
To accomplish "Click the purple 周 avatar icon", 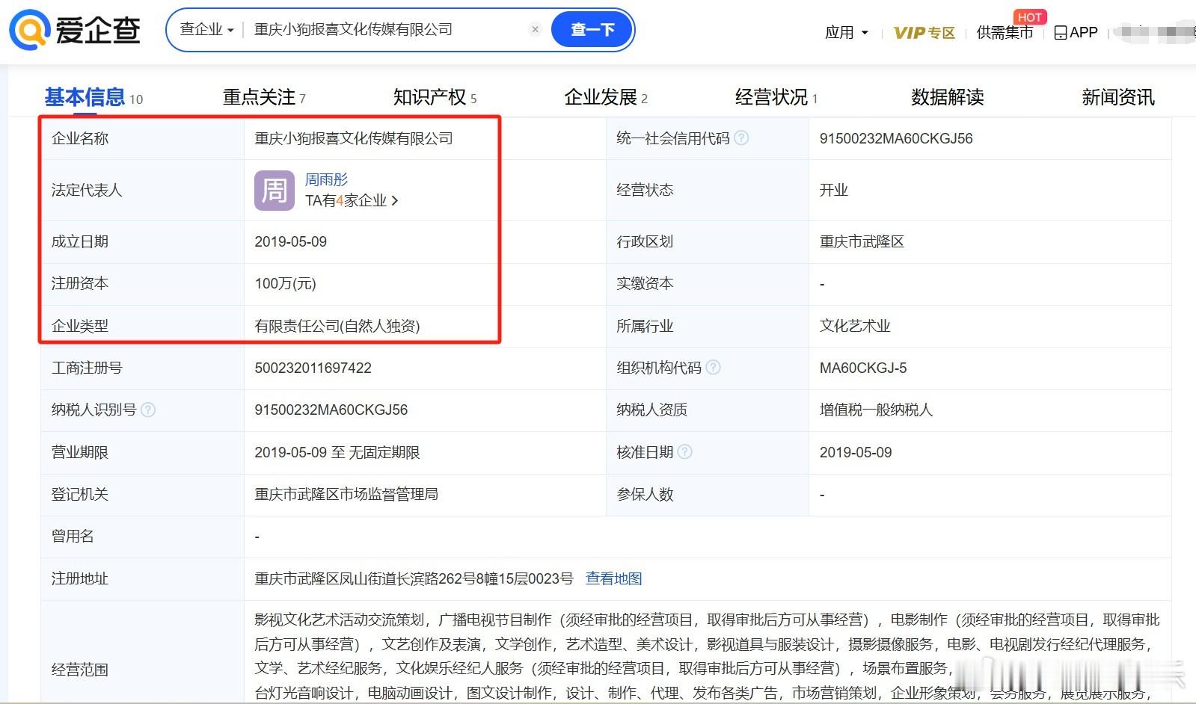I will pos(274,191).
